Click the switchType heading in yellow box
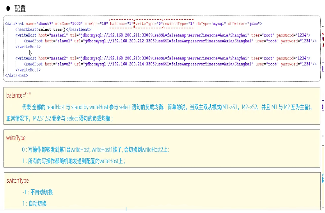 (18, 181)
